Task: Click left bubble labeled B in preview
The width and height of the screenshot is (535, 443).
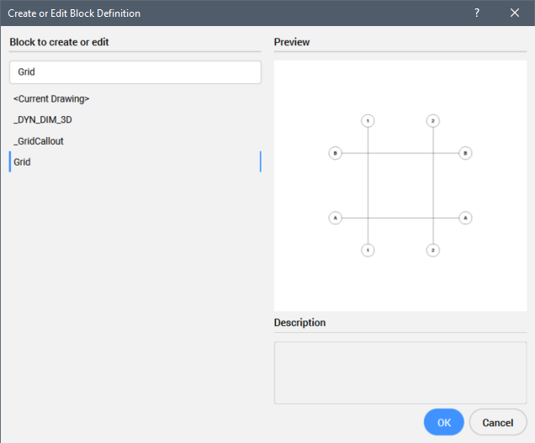Action: pos(335,153)
